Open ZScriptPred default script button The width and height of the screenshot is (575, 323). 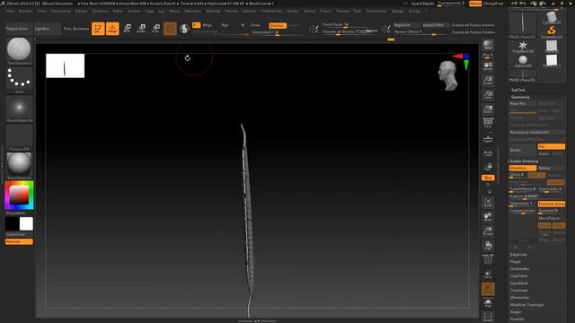[x=493, y=4]
